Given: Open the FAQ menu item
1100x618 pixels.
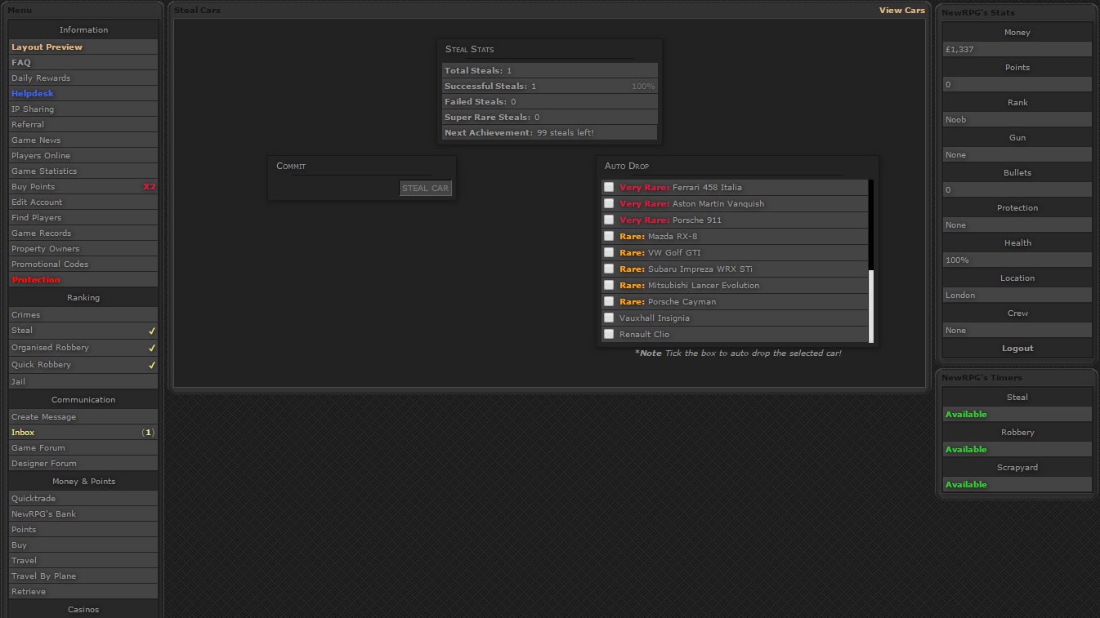Looking at the screenshot, I should (83, 63).
